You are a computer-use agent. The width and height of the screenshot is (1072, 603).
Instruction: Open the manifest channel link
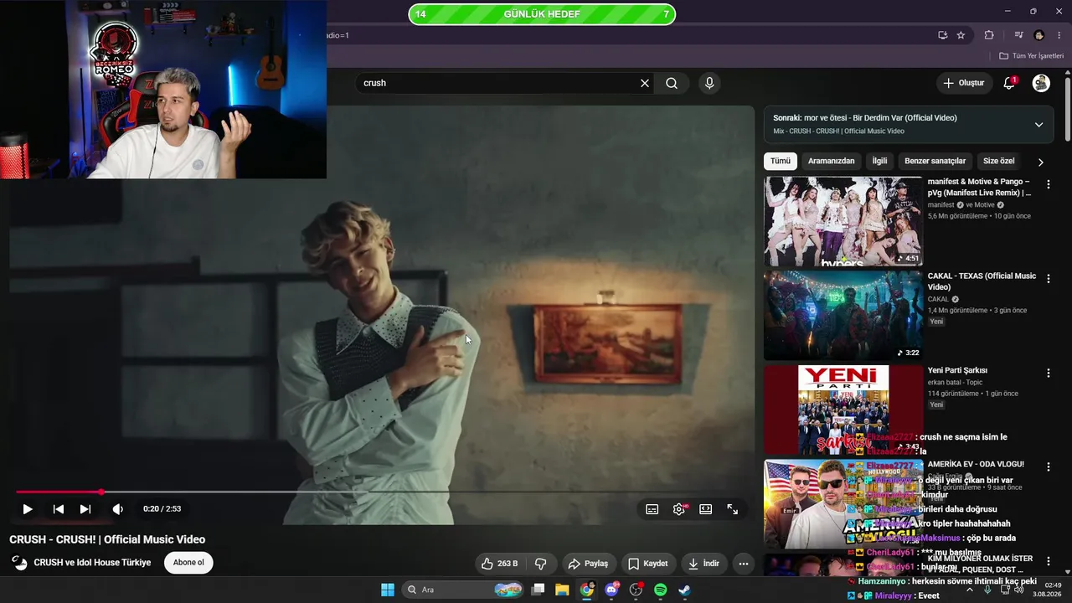click(941, 205)
